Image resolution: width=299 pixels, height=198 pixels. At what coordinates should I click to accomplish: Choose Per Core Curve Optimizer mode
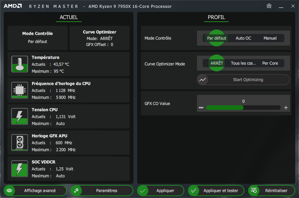(x=270, y=63)
